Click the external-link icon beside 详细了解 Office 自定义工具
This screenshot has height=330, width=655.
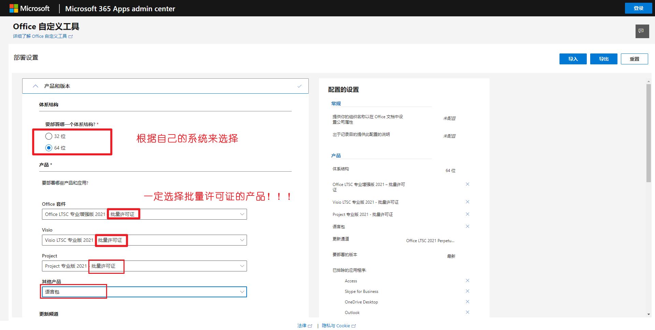coord(71,36)
